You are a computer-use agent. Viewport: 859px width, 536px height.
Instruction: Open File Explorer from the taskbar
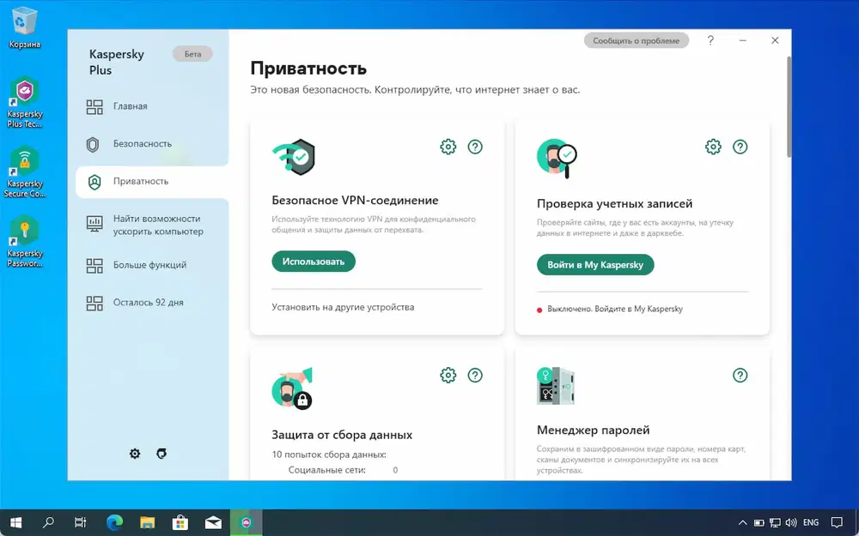point(148,523)
